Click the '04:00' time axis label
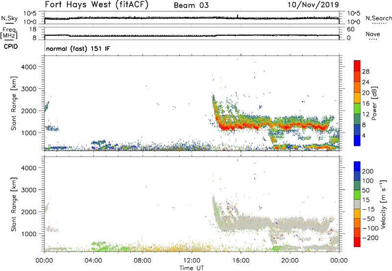This screenshot has height=271, width=392. click(x=94, y=261)
